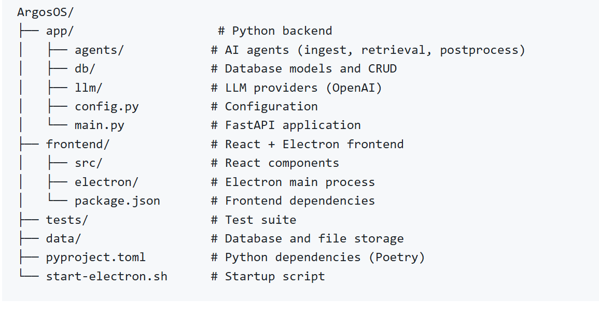Click the data/ folder name
This screenshot has width=599, height=314.
coord(63,239)
